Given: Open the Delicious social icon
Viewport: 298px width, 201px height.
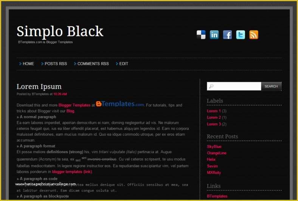Looking at the screenshot, I should tap(201, 35).
